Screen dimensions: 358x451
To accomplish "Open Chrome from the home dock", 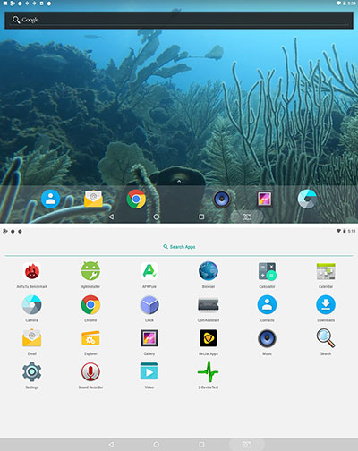I will (136, 199).
